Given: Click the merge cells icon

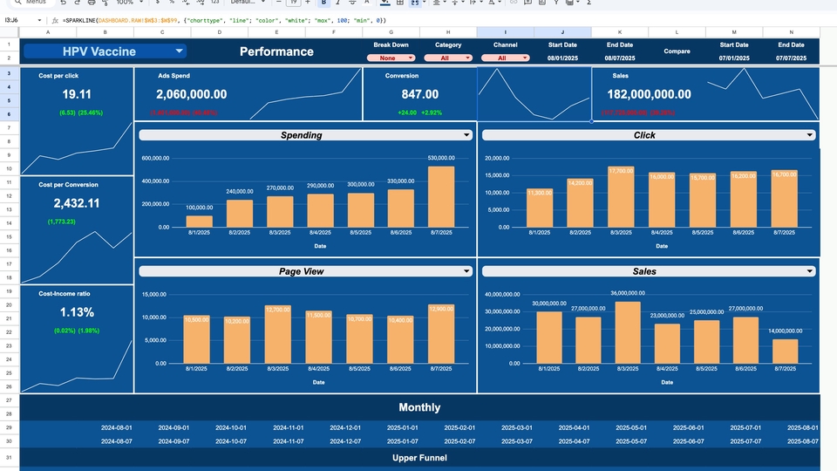Looking at the screenshot, I should click(414, 3).
